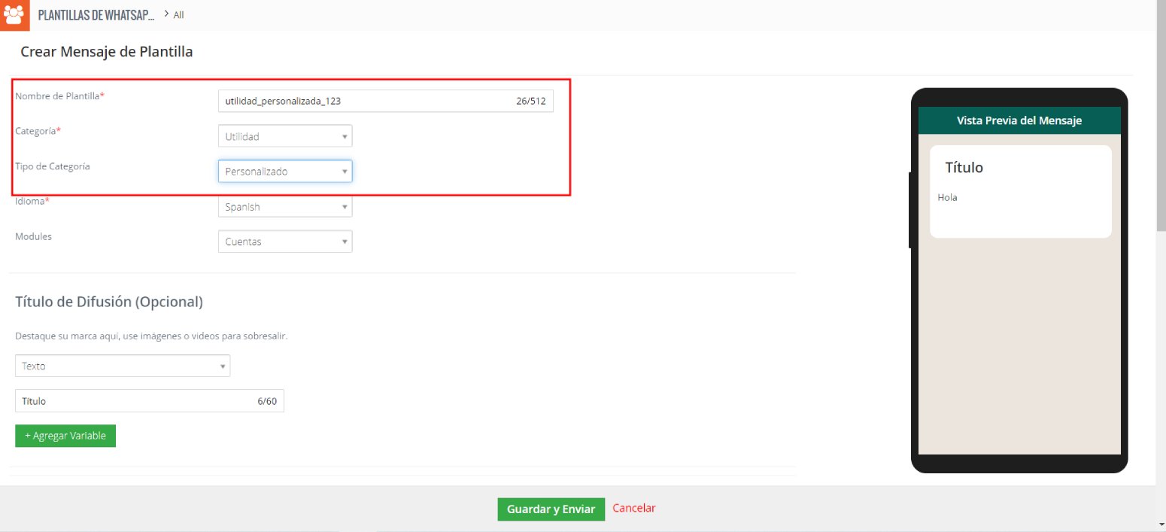This screenshot has width=1166, height=532.
Task: Select the Título heading in phone preview
Action: pos(964,168)
